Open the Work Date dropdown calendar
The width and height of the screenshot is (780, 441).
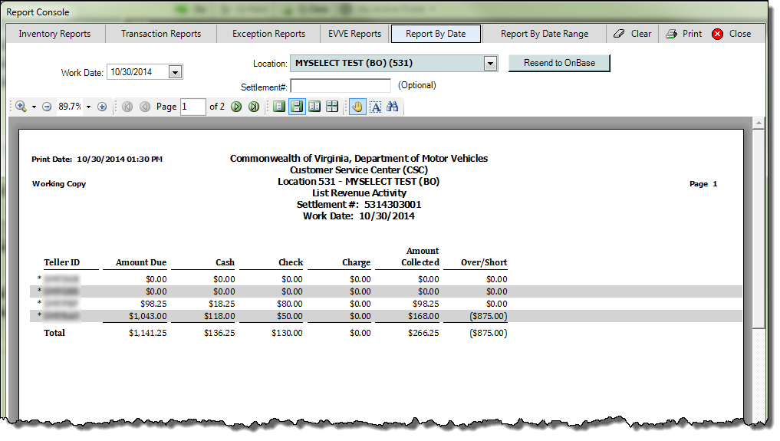coord(175,72)
